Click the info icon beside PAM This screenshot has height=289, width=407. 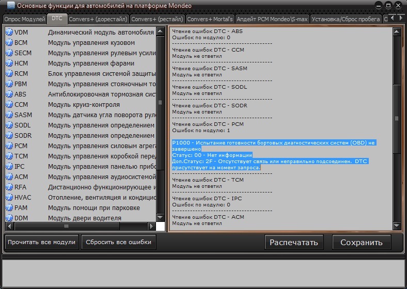9,208
